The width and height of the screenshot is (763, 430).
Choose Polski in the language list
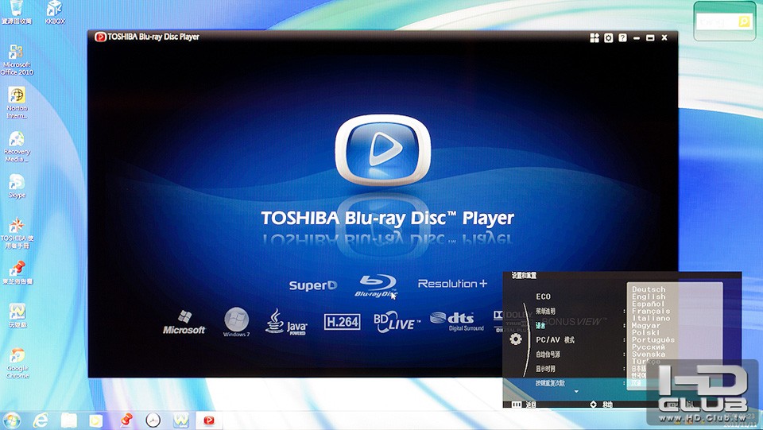click(x=645, y=333)
